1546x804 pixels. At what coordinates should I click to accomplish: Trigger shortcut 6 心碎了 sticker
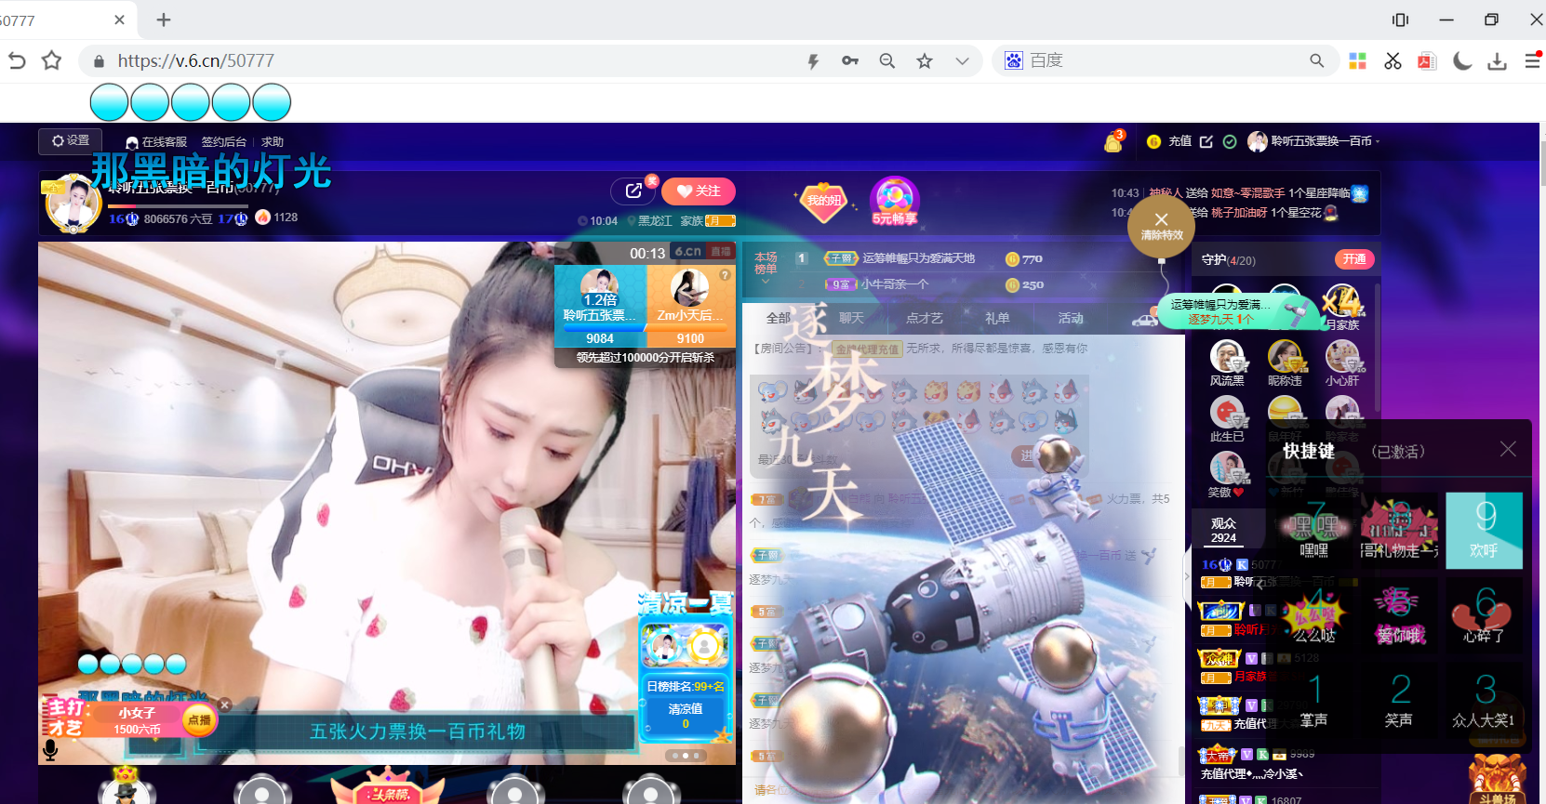[x=1485, y=615]
